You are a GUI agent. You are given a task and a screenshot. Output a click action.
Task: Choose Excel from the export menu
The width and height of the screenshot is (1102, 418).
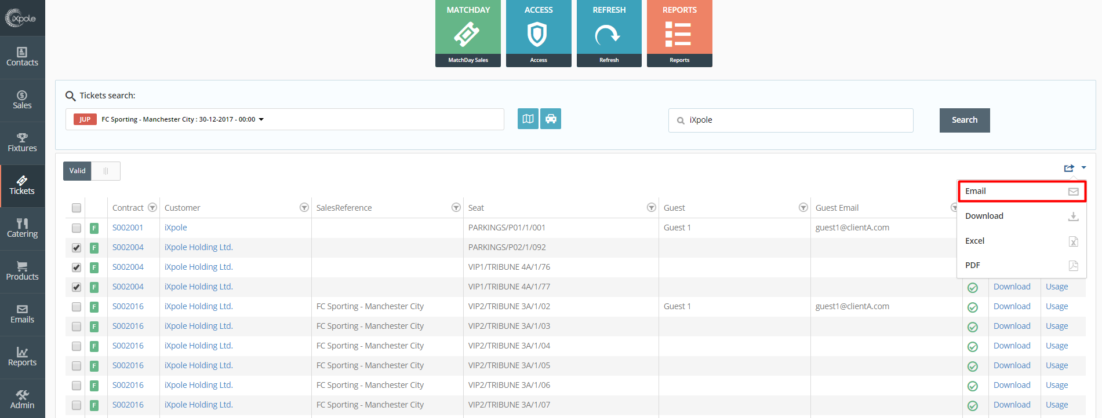[1021, 241]
